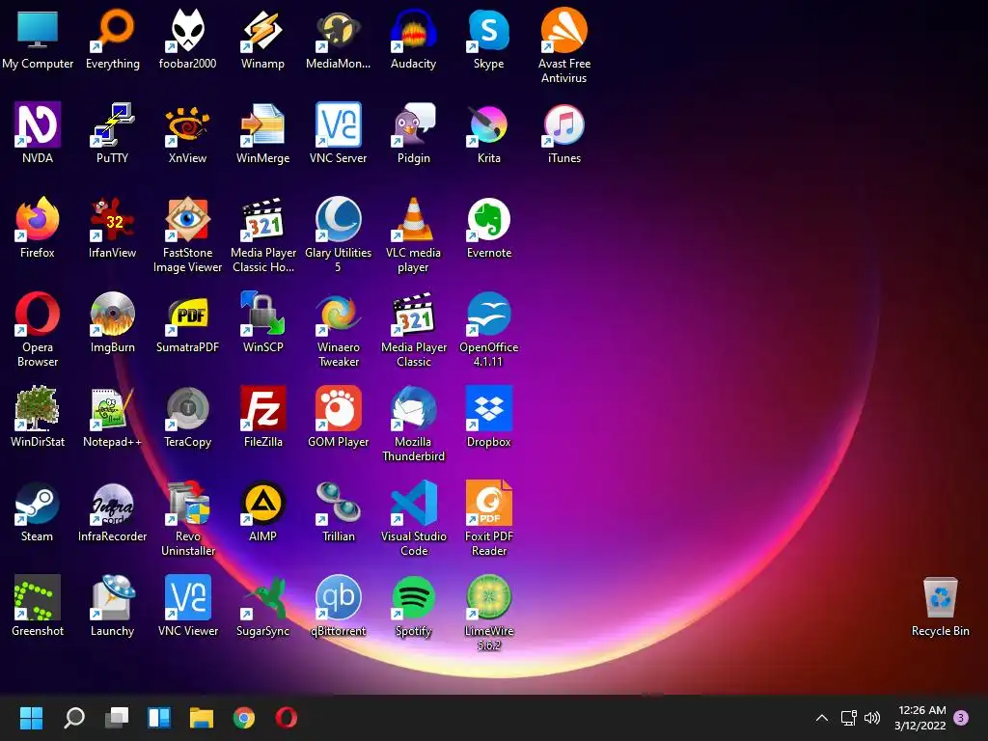Click the Visual Studio Code icon
This screenshot has height=741, width=988.
[x=413, y=503]
